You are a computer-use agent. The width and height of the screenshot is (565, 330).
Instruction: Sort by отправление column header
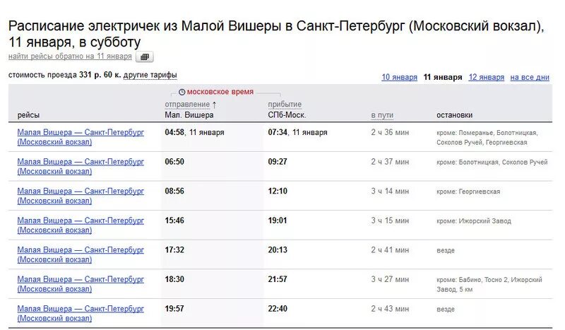click(187, 105)
